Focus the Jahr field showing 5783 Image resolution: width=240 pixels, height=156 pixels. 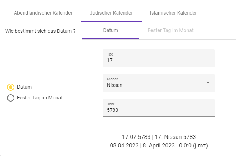pyautogui.click(x=159, y=110)
